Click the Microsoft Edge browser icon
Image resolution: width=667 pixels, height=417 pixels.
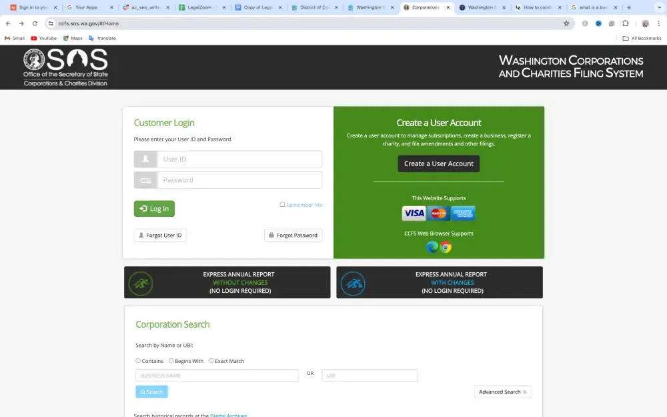(432, 247)
